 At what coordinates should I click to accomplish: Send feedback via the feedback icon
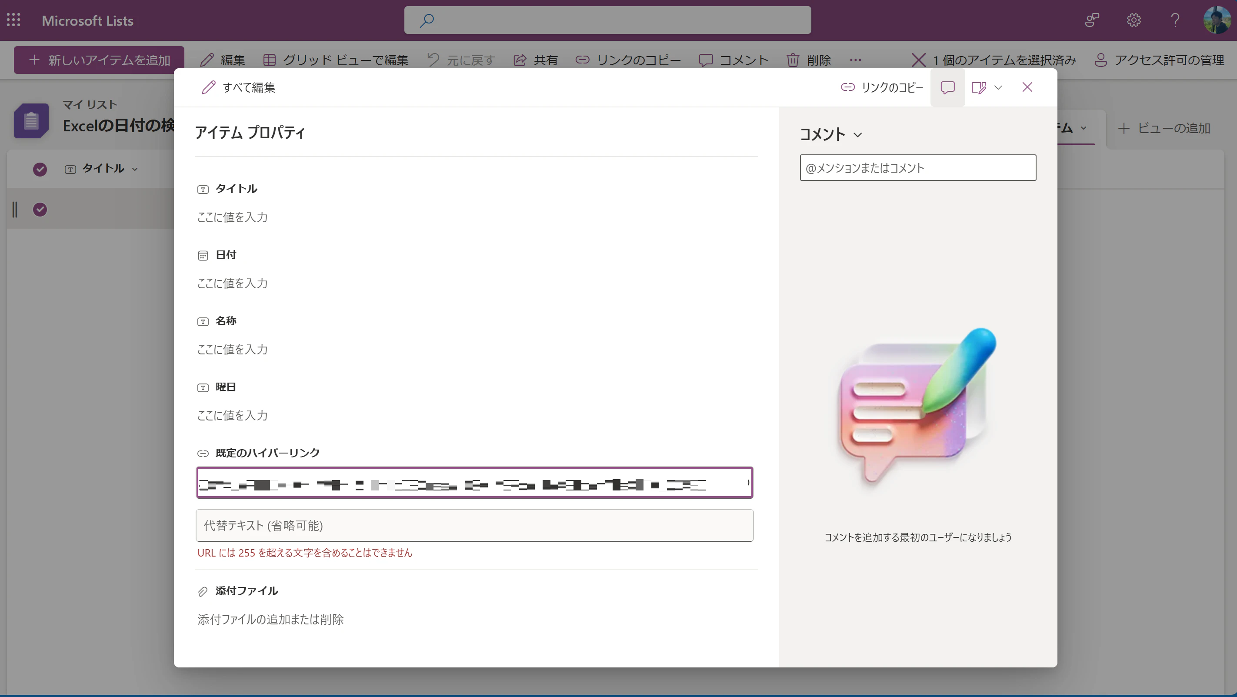tap(1092, 20)
